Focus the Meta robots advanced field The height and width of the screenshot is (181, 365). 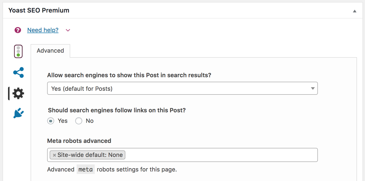(182, 155)
